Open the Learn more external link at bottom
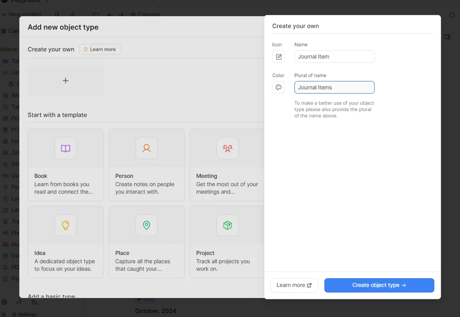460x317 pixels. [x=294, y=285]
